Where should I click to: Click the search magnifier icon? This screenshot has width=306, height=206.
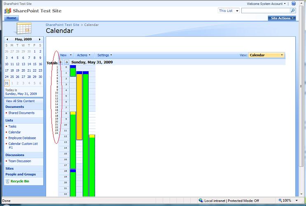pyautogui.click(x=293, y=11)
